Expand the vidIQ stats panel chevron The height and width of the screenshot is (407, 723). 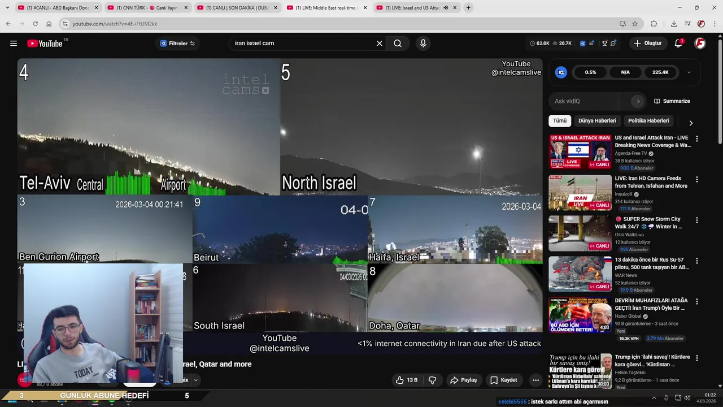(689, 72)
